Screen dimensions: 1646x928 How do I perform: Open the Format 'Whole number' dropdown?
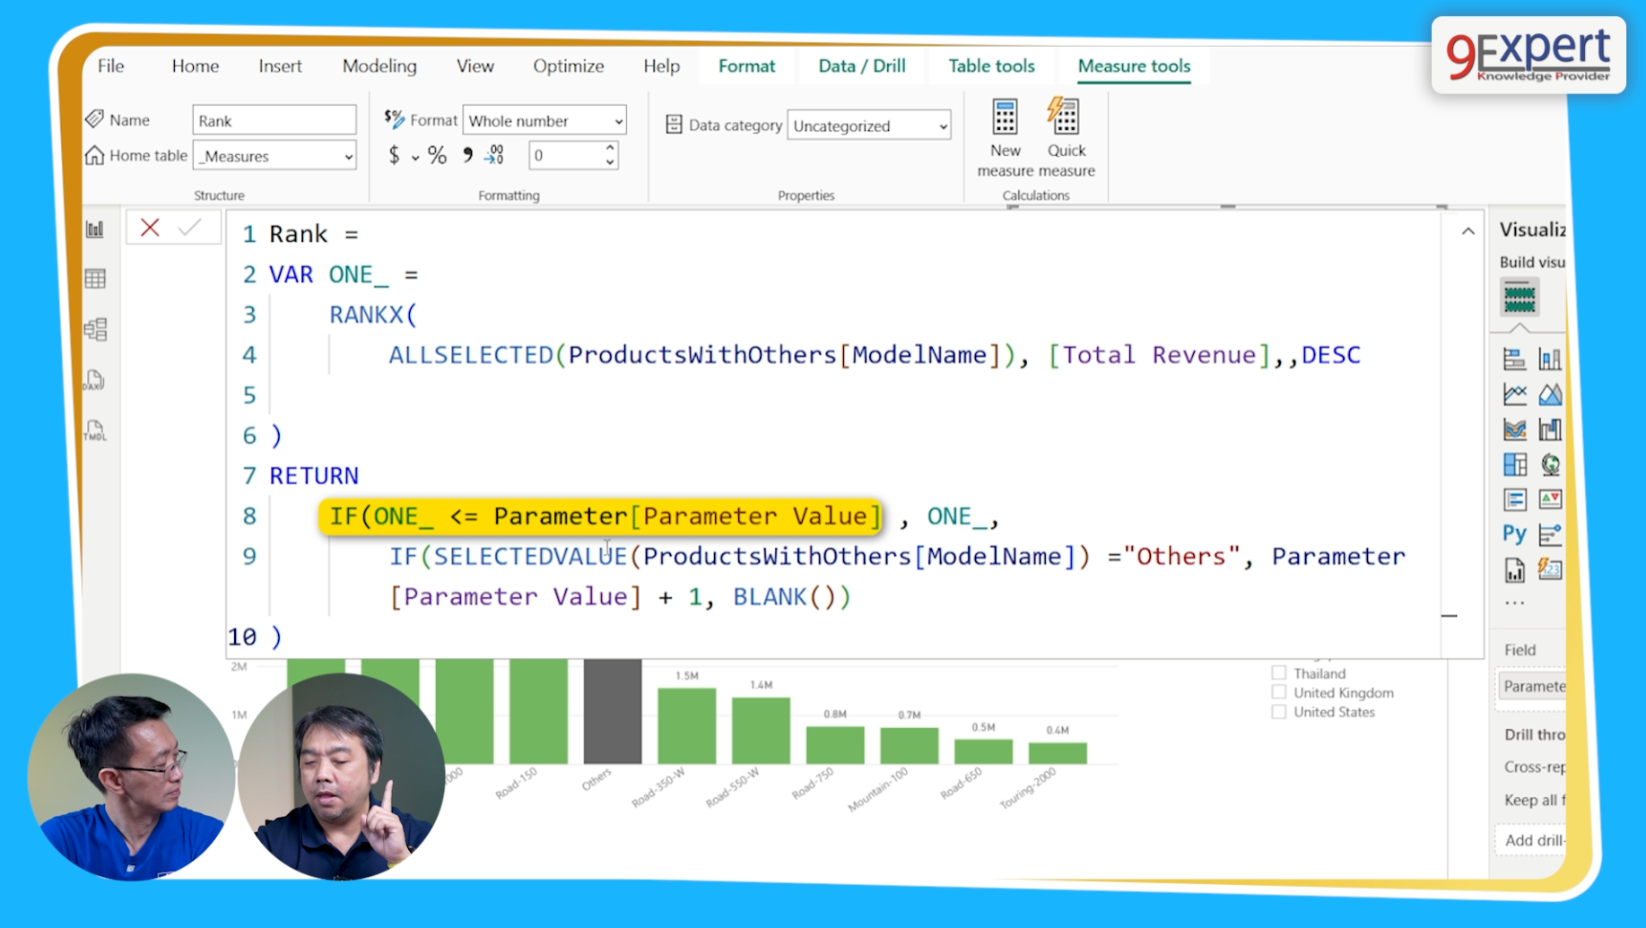coord(617,120)
